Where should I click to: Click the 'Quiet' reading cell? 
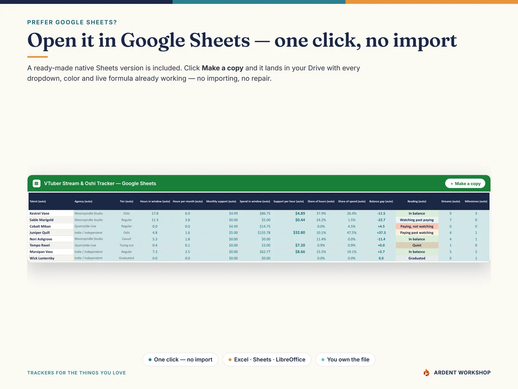pos(417,245)
